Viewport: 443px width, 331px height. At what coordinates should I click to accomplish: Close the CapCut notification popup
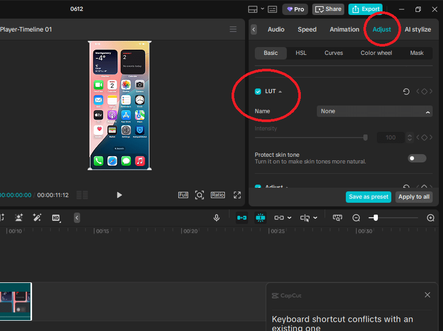427,295
